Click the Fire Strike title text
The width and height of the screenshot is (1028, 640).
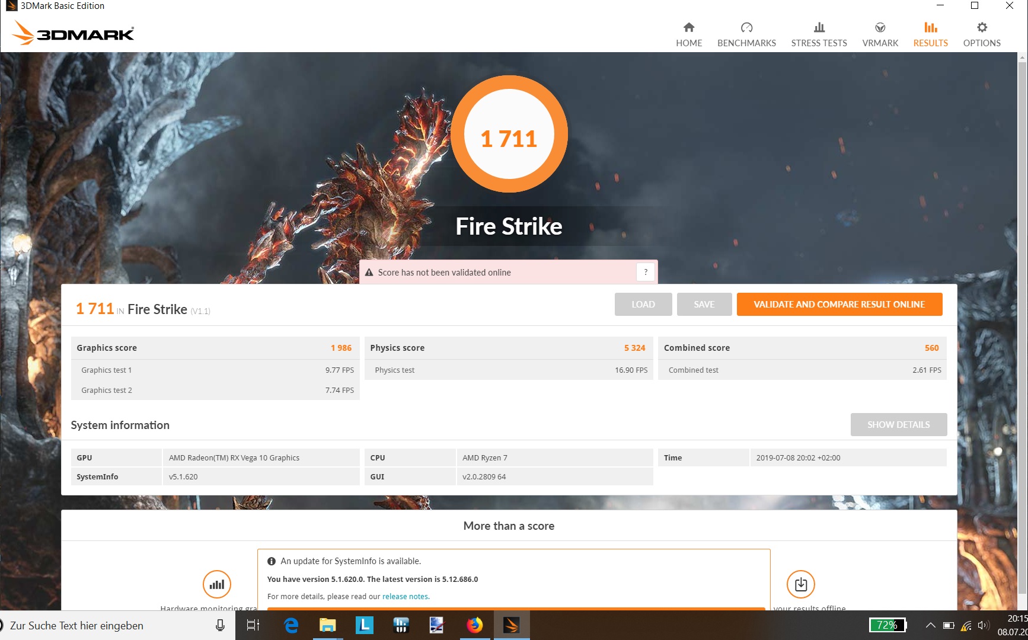pyautogui.click(x=509, y=226)
